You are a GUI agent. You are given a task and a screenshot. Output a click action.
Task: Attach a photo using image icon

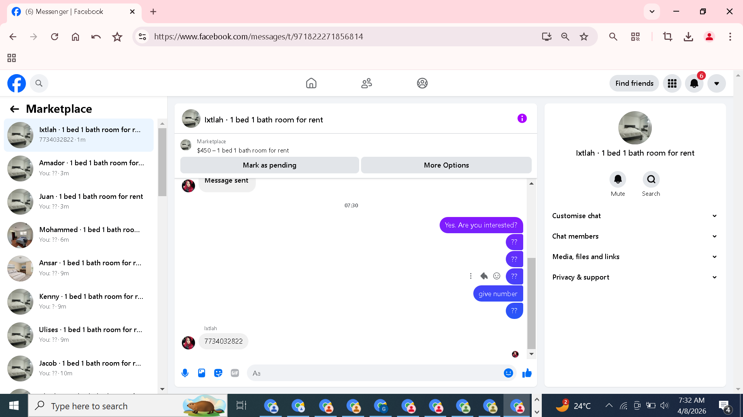pos(202,373)
